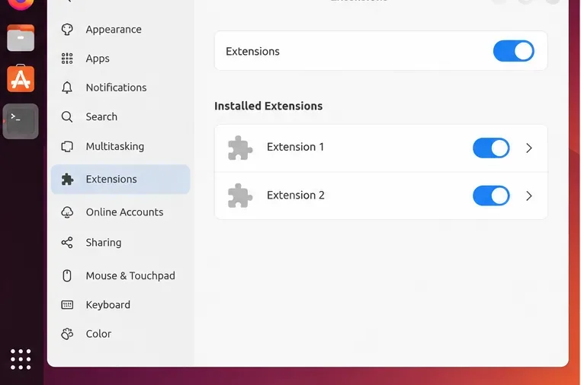Image resolution: width=581 pixels, height=385 pixels.
Task: Click Extension 1 puzzle piece icon
Action: click(240, 148)
